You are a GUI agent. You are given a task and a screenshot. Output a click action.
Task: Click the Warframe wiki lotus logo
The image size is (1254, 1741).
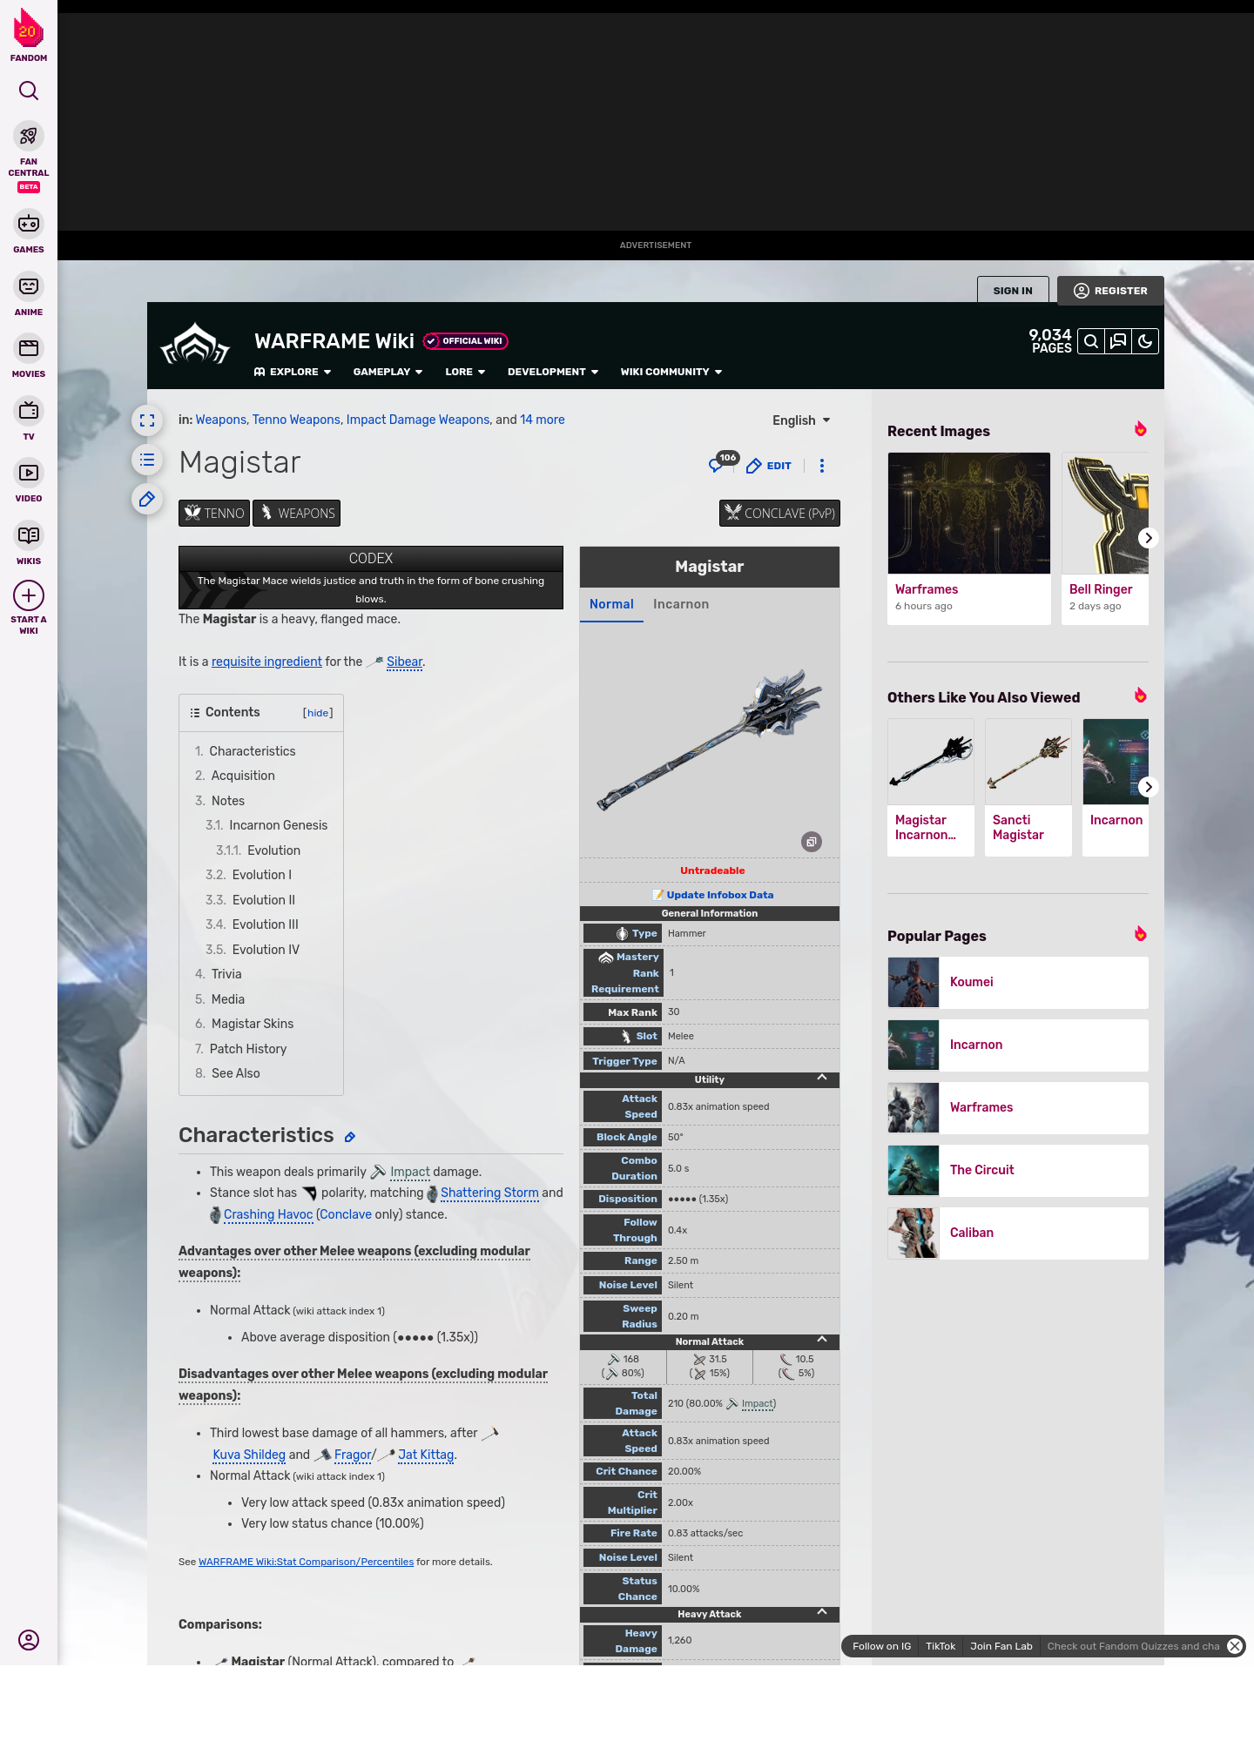pos(196,345)
